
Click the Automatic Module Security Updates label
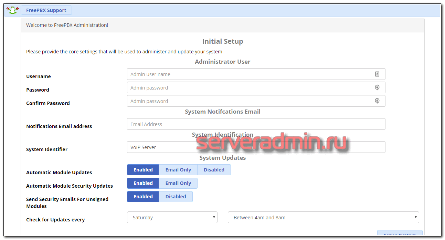pyautogui.click(x=70, y=186)
